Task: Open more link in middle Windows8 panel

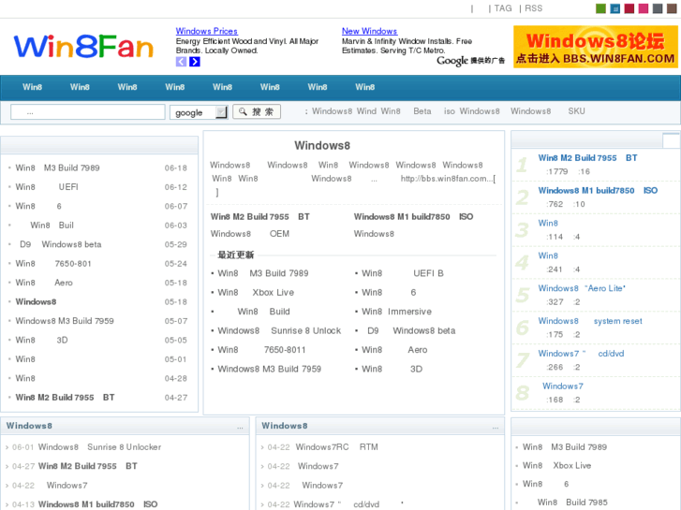Action: 496,428
